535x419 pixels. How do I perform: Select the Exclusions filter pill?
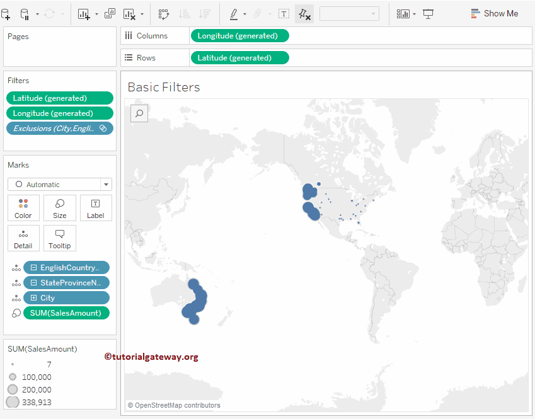(54, 129)
